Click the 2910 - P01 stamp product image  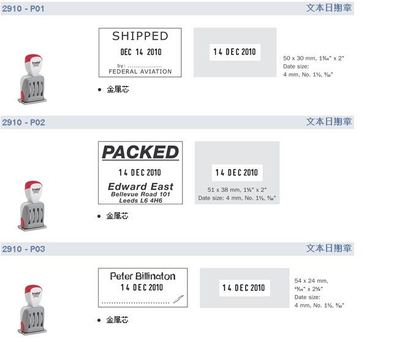click(x=32, y=79)
